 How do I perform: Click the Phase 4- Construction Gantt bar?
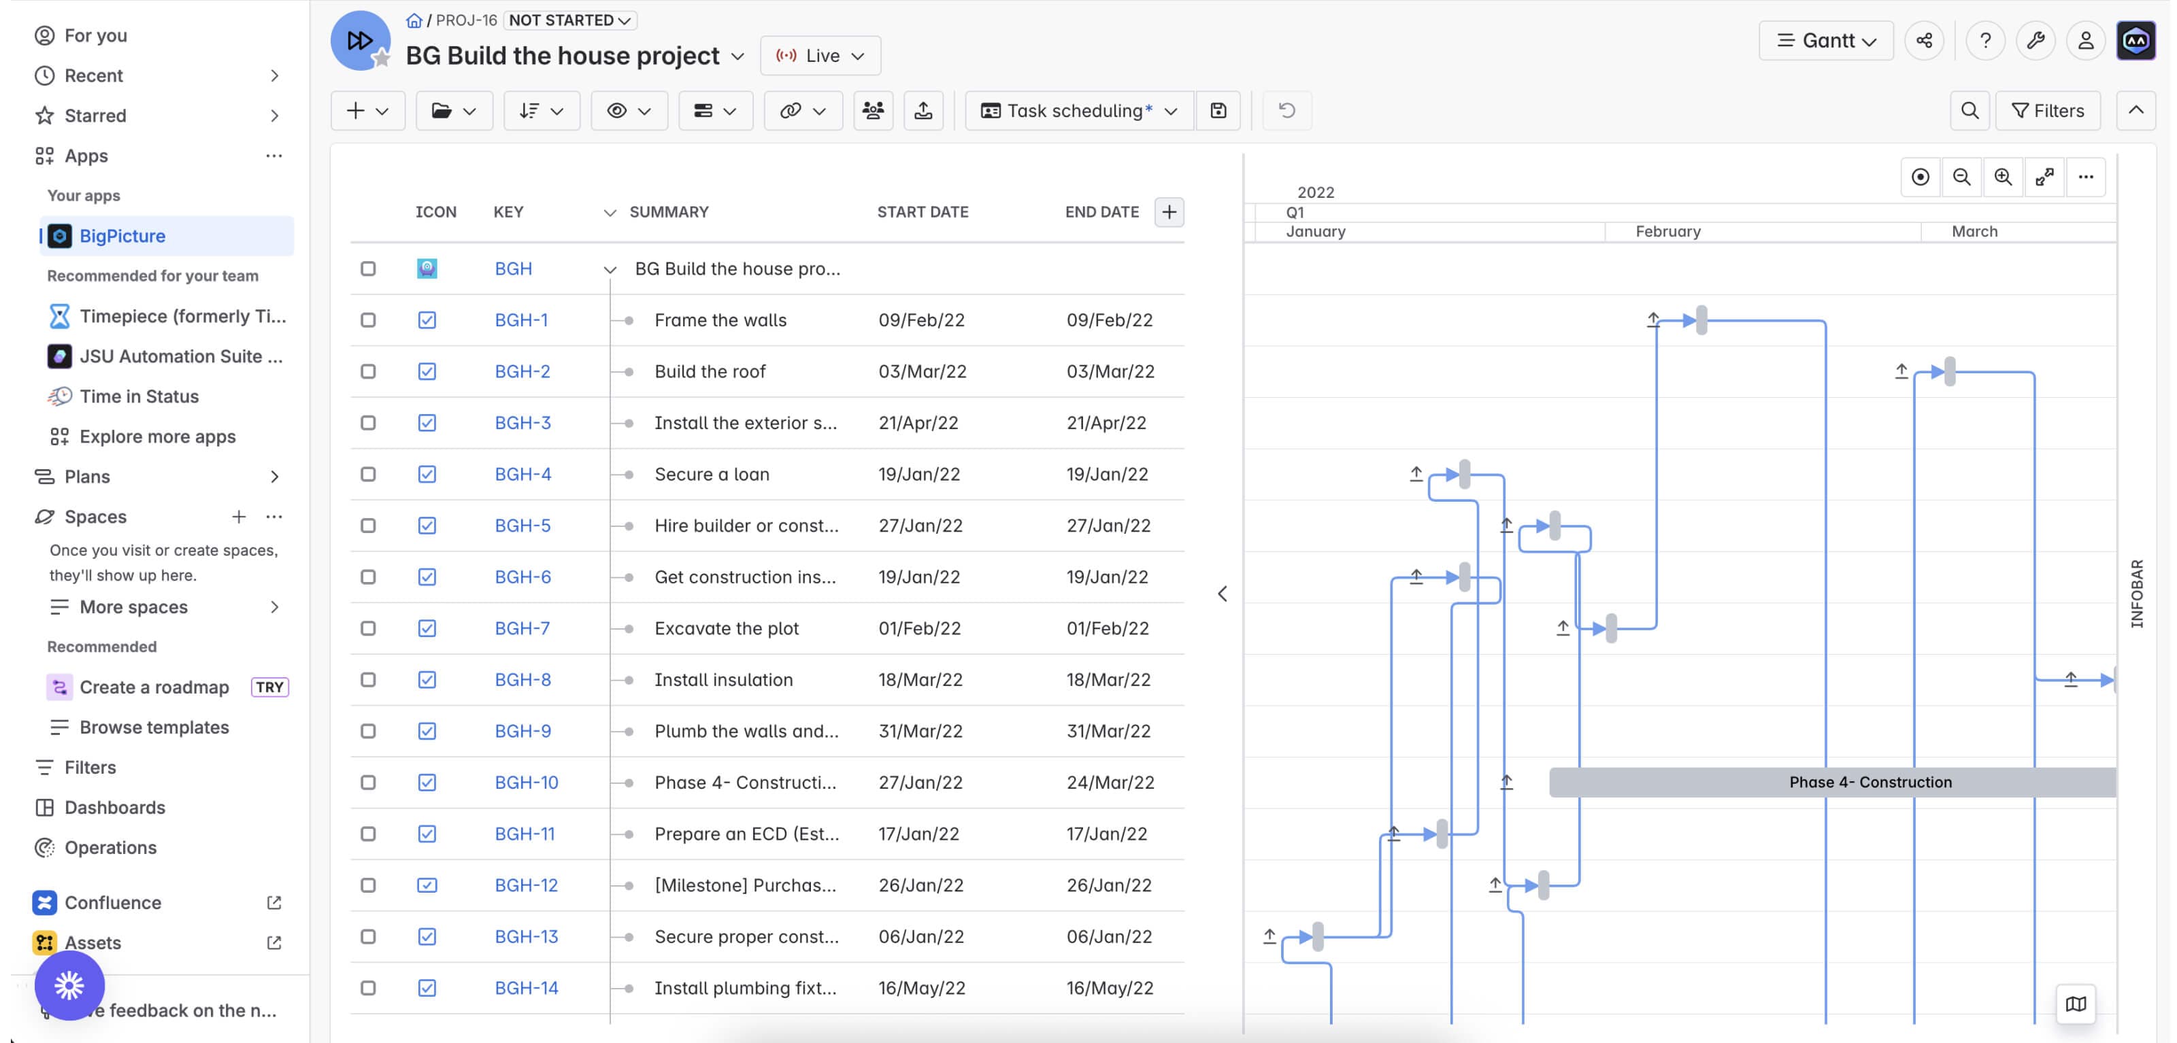pyautogui.click(x=1832, y=783)
